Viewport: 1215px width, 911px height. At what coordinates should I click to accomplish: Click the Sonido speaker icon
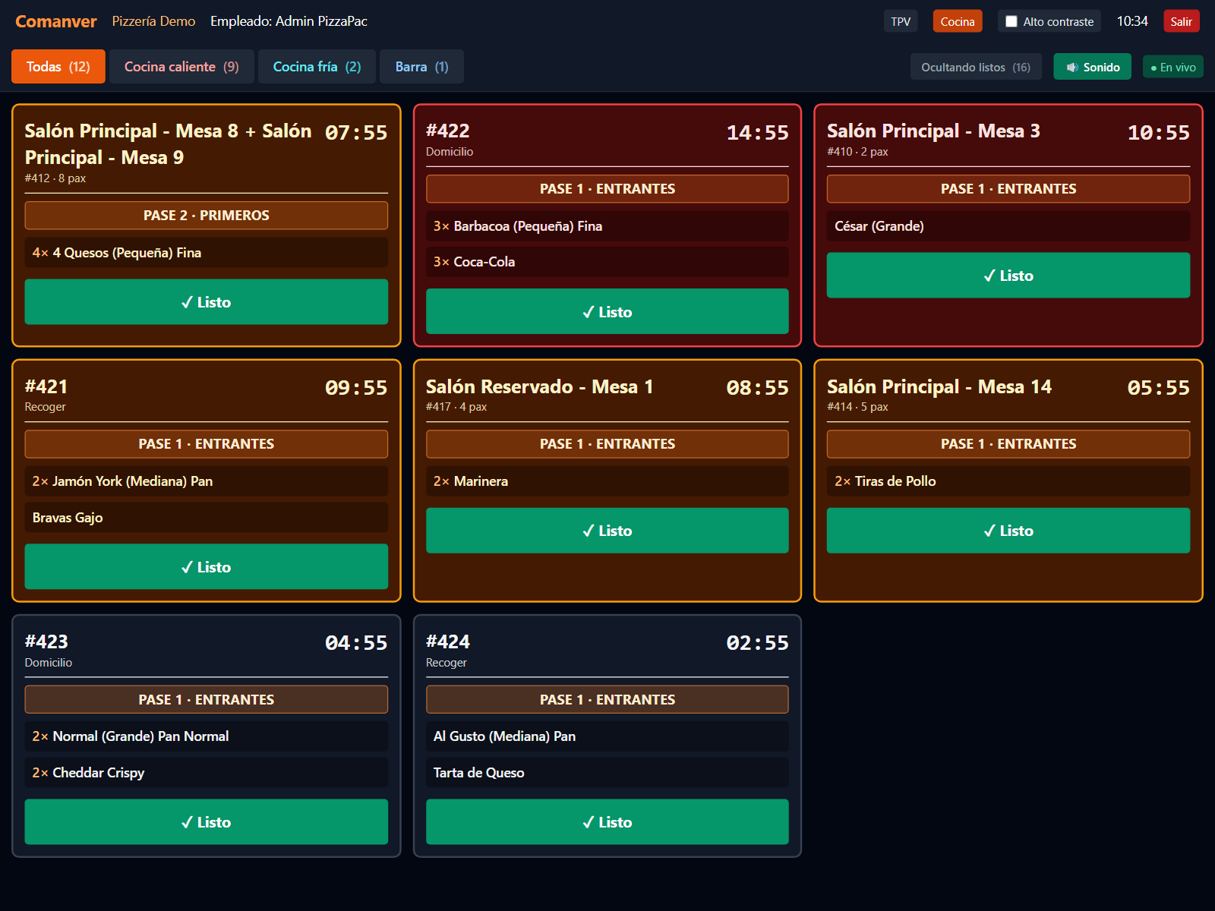(x=1072, y=68)
